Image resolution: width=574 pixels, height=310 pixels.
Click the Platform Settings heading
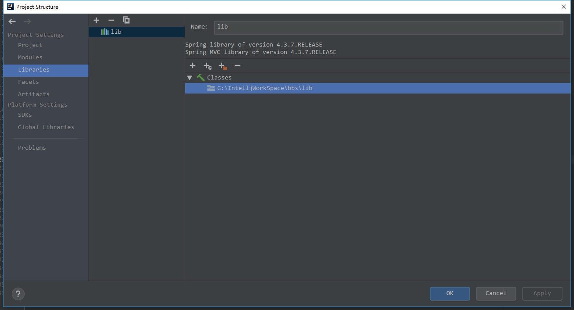click(x=37, y=105)
